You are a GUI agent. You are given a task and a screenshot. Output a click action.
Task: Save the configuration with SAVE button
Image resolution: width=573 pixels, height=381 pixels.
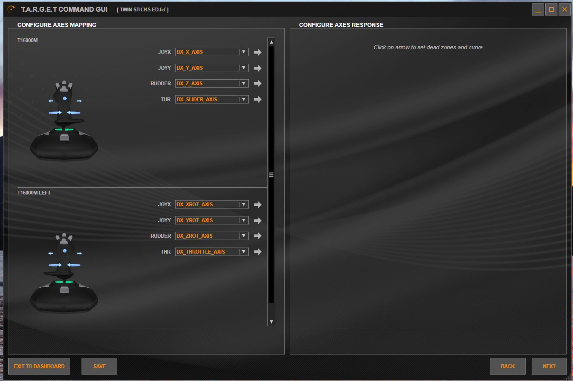(x=99, y=366)
